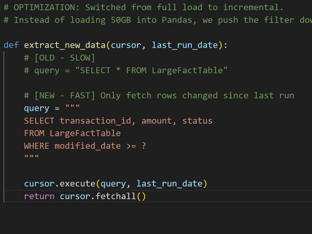The width and height of the screenshot is (312, 234).
Task: Click the 'cursor' parameter in function signature
Action: tap(126, 45)
